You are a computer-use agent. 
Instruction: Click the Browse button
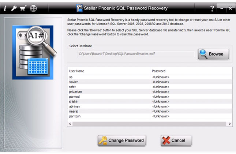[x=213, y=54]
